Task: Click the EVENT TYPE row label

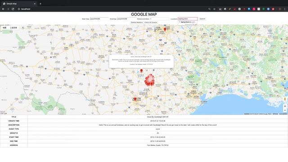Action: coord(14,129)
